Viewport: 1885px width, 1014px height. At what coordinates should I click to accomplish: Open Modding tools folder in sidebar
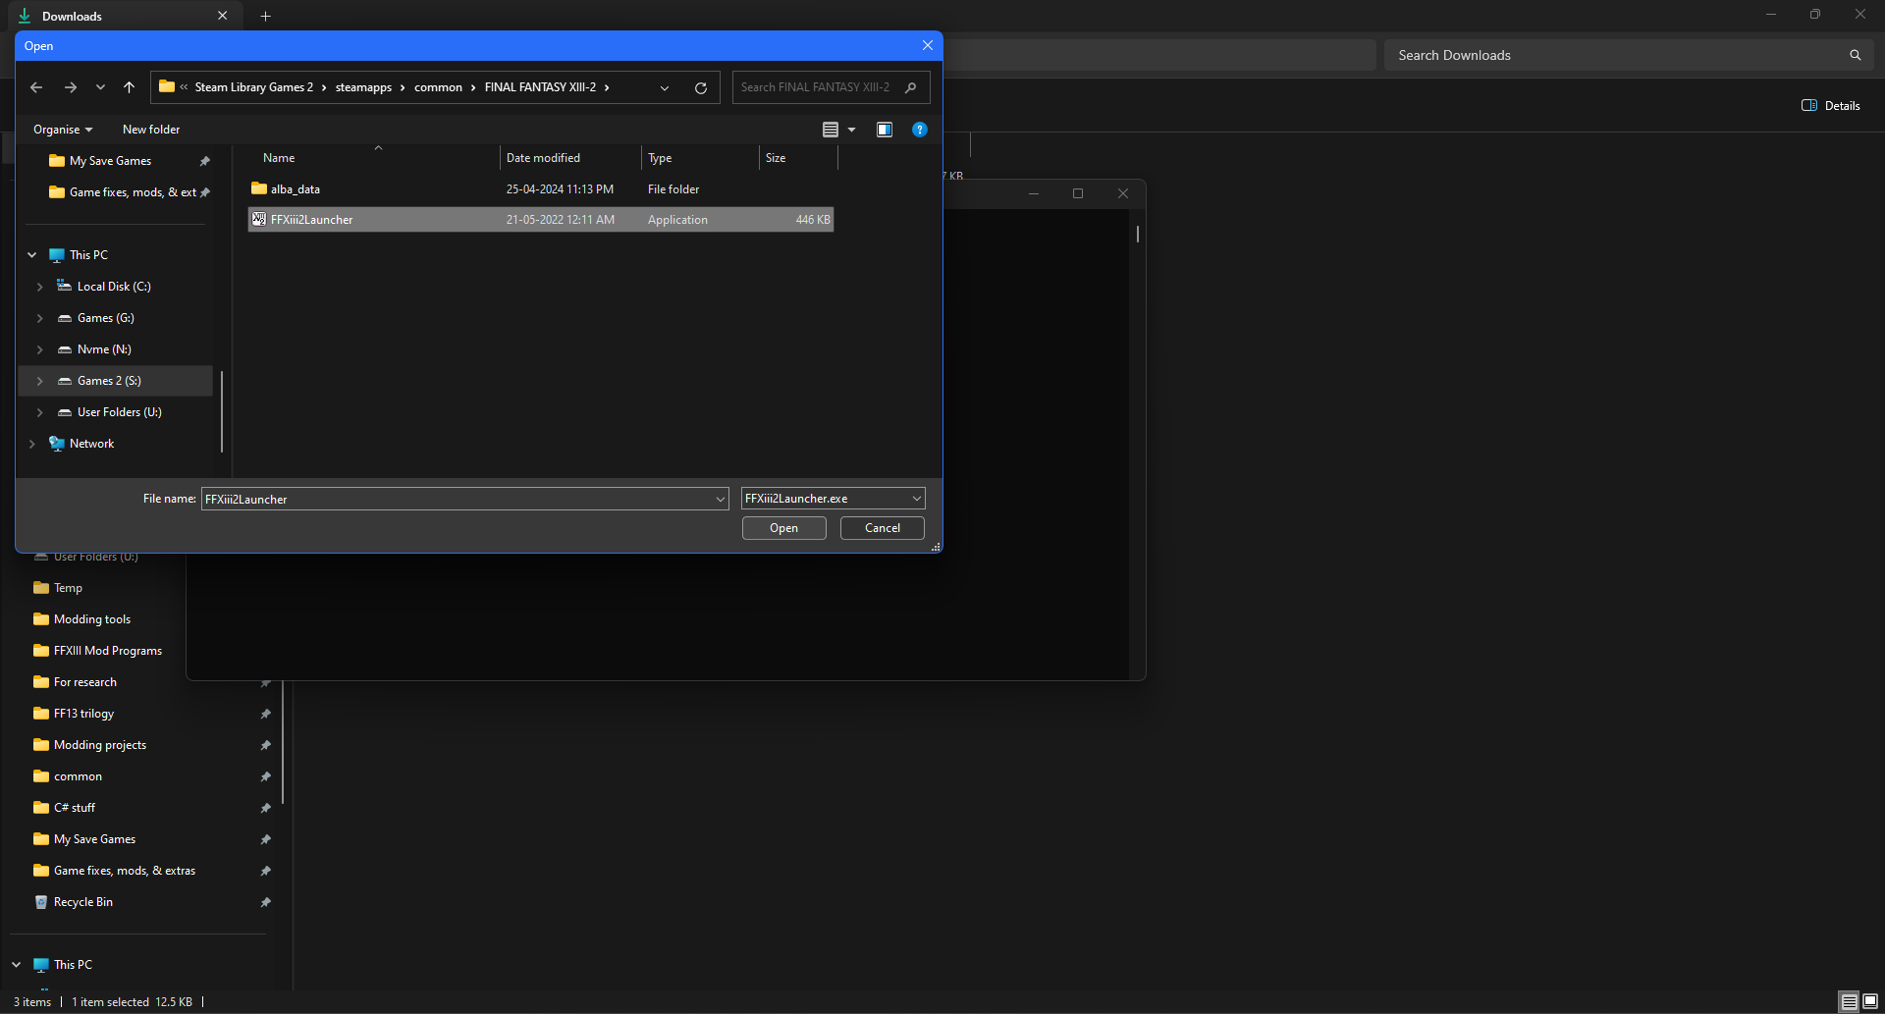(x=92, y=619)
